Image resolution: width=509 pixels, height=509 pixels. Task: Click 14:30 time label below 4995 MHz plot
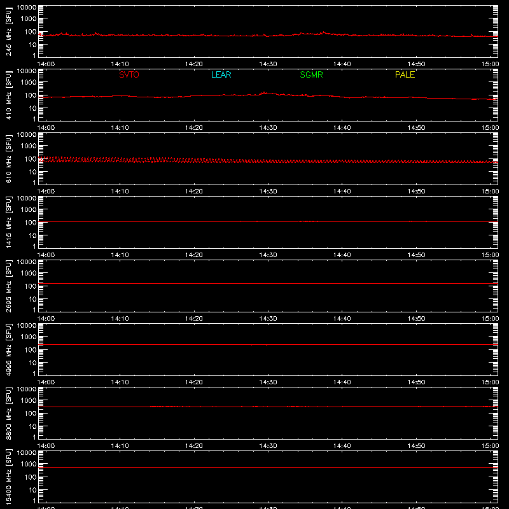[x=268, y=382]
